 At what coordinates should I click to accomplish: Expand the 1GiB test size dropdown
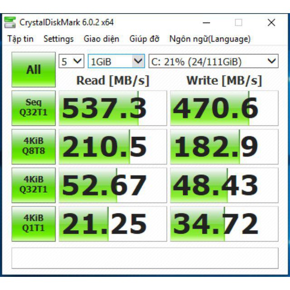coord(116,62)
